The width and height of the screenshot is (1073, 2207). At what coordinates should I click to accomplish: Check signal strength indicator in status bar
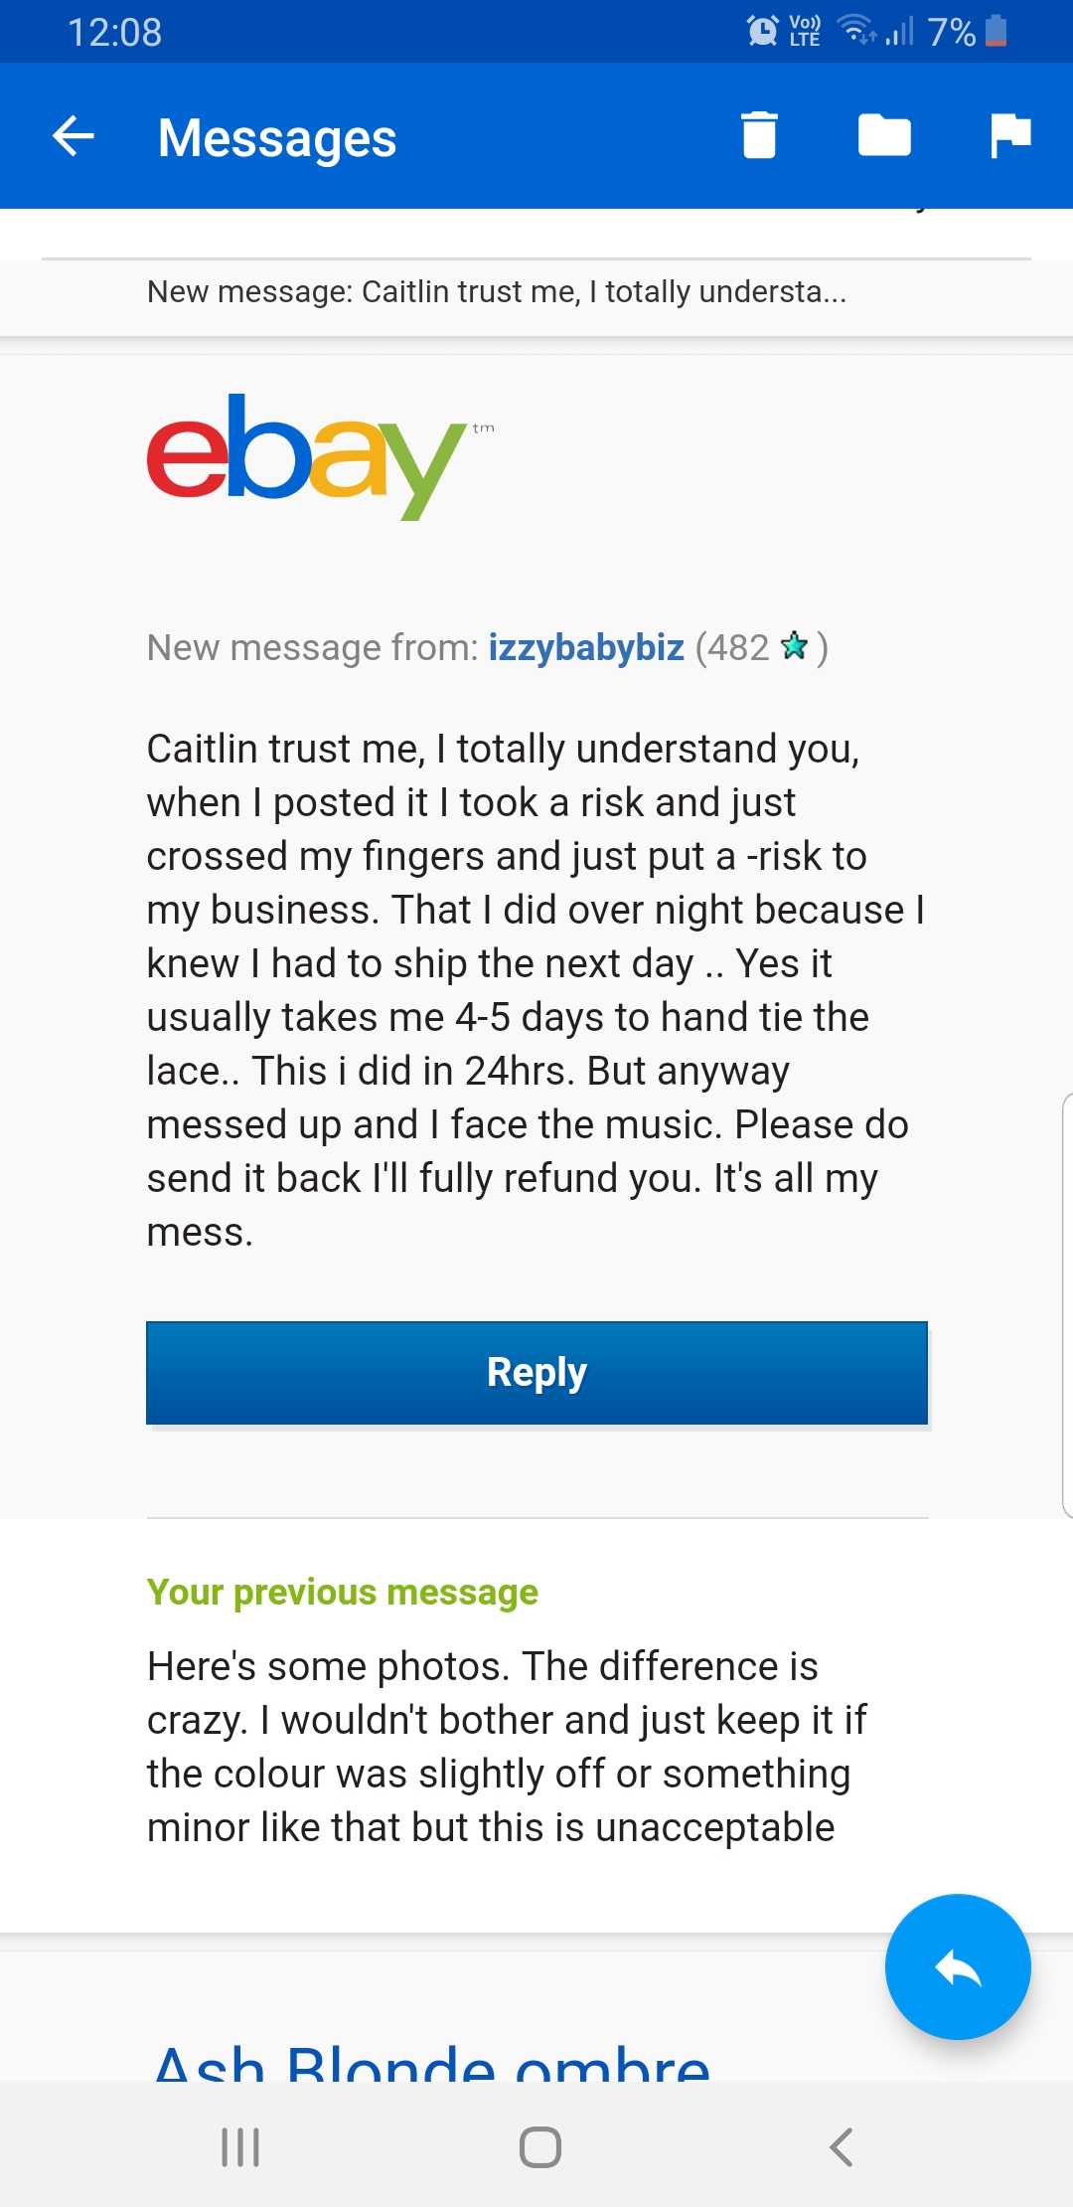tap(901, 30)
